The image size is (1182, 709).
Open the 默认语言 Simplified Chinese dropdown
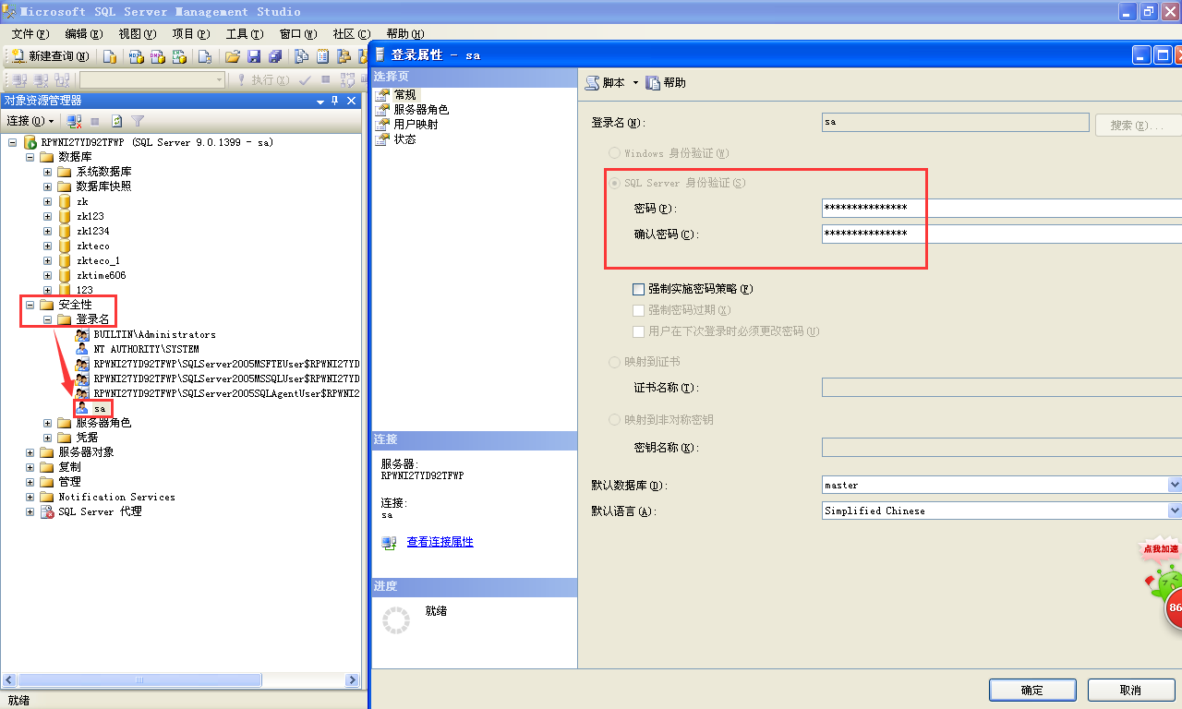click(x=1175, y=511)
